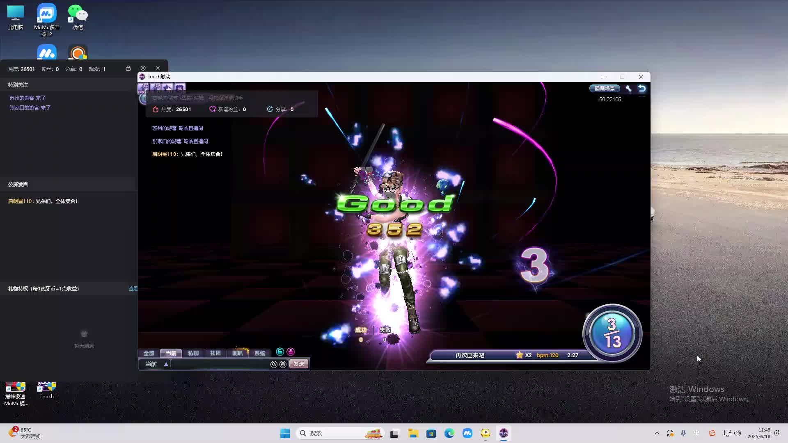Click the blue return arrow icon
The height and width of the screenshot is (443, 788).
coord(642,89)
